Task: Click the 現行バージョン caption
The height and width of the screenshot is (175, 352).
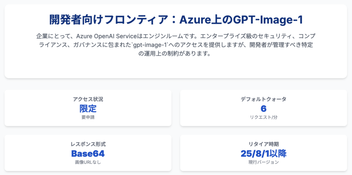Action: point(264,162)
